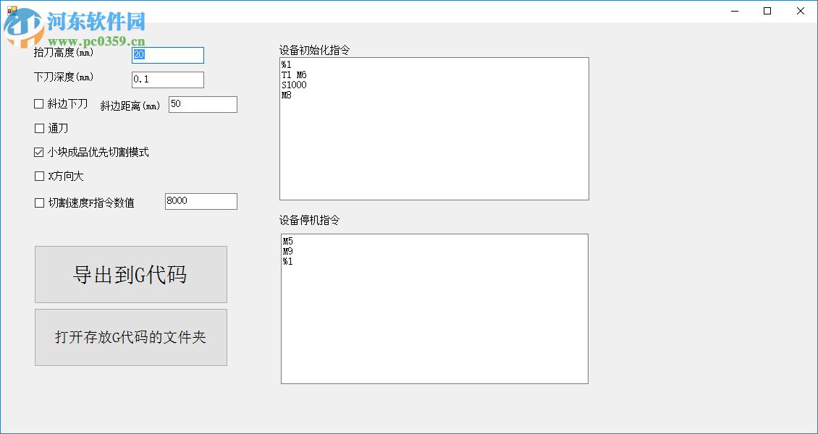Click the 打开存放G代码的文件夹 button
This screenshot has width=818, height=434.
pyautogui.click(x=130, y=336)
